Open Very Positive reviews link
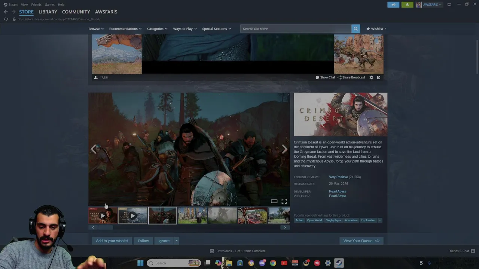Viewport: 479px width, 269px height. click(x=338, y=177)
